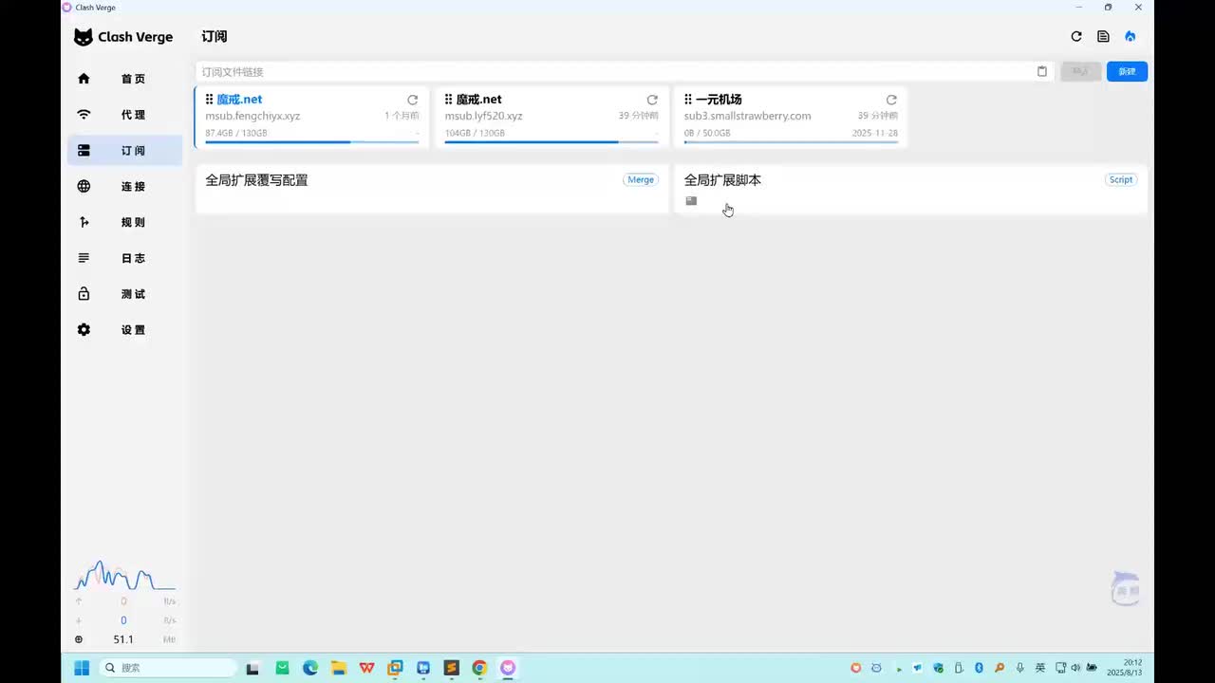The image size is (1215, 683).
Task: Click the 87.4GB / 130GB usage bar
Action: (312, 142)
